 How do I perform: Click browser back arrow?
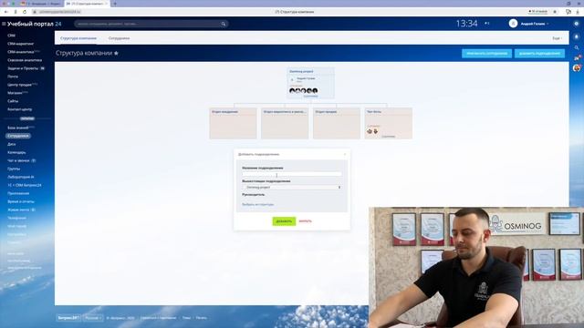coord(6,12)
